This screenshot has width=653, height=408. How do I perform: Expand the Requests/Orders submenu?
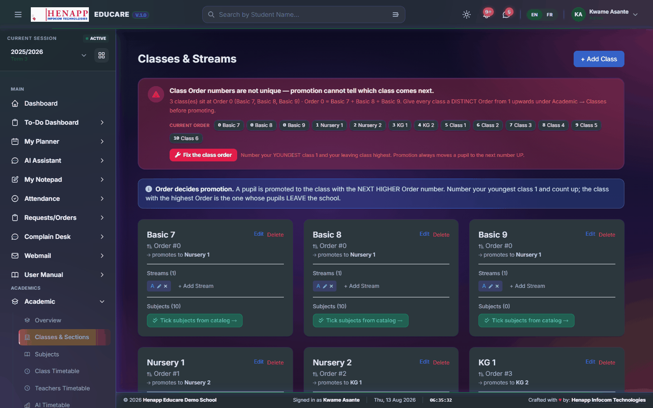click(102, 218)
